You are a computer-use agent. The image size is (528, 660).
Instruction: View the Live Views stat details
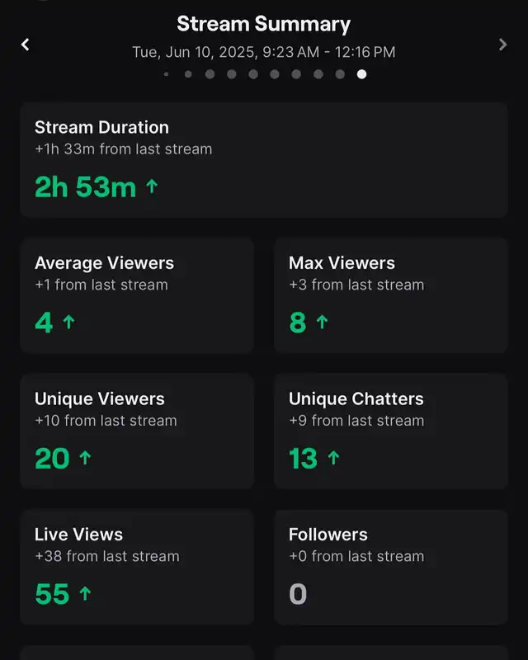tap(137, 566)
